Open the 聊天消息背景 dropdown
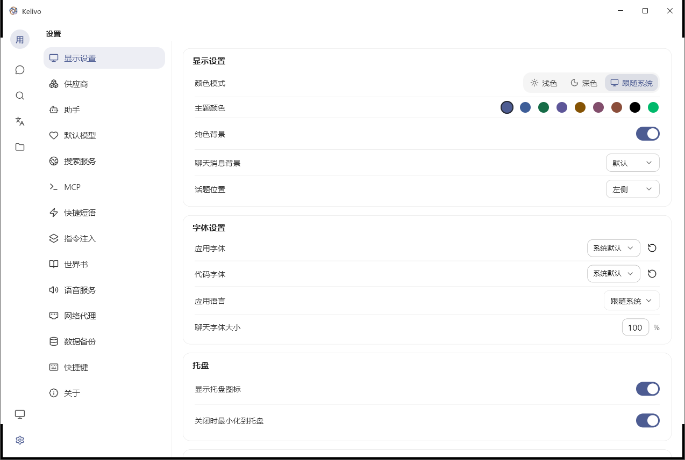Image resolution: width=685 pixels, height=460 pixels. [x=632, y=162]
